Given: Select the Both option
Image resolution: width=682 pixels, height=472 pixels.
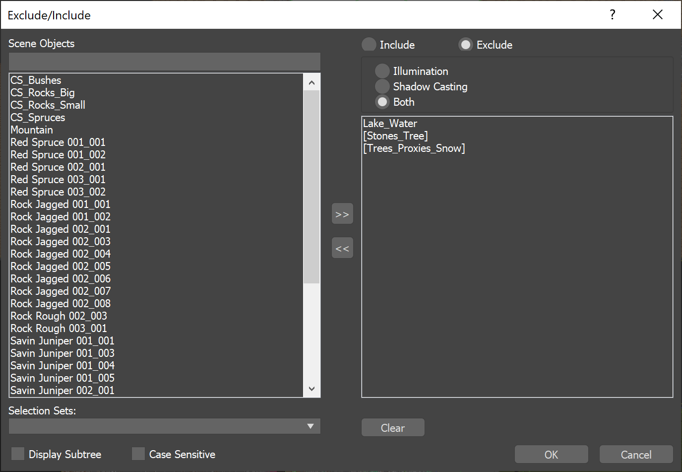Looking at the screenshot, I should tap(382, 102).
